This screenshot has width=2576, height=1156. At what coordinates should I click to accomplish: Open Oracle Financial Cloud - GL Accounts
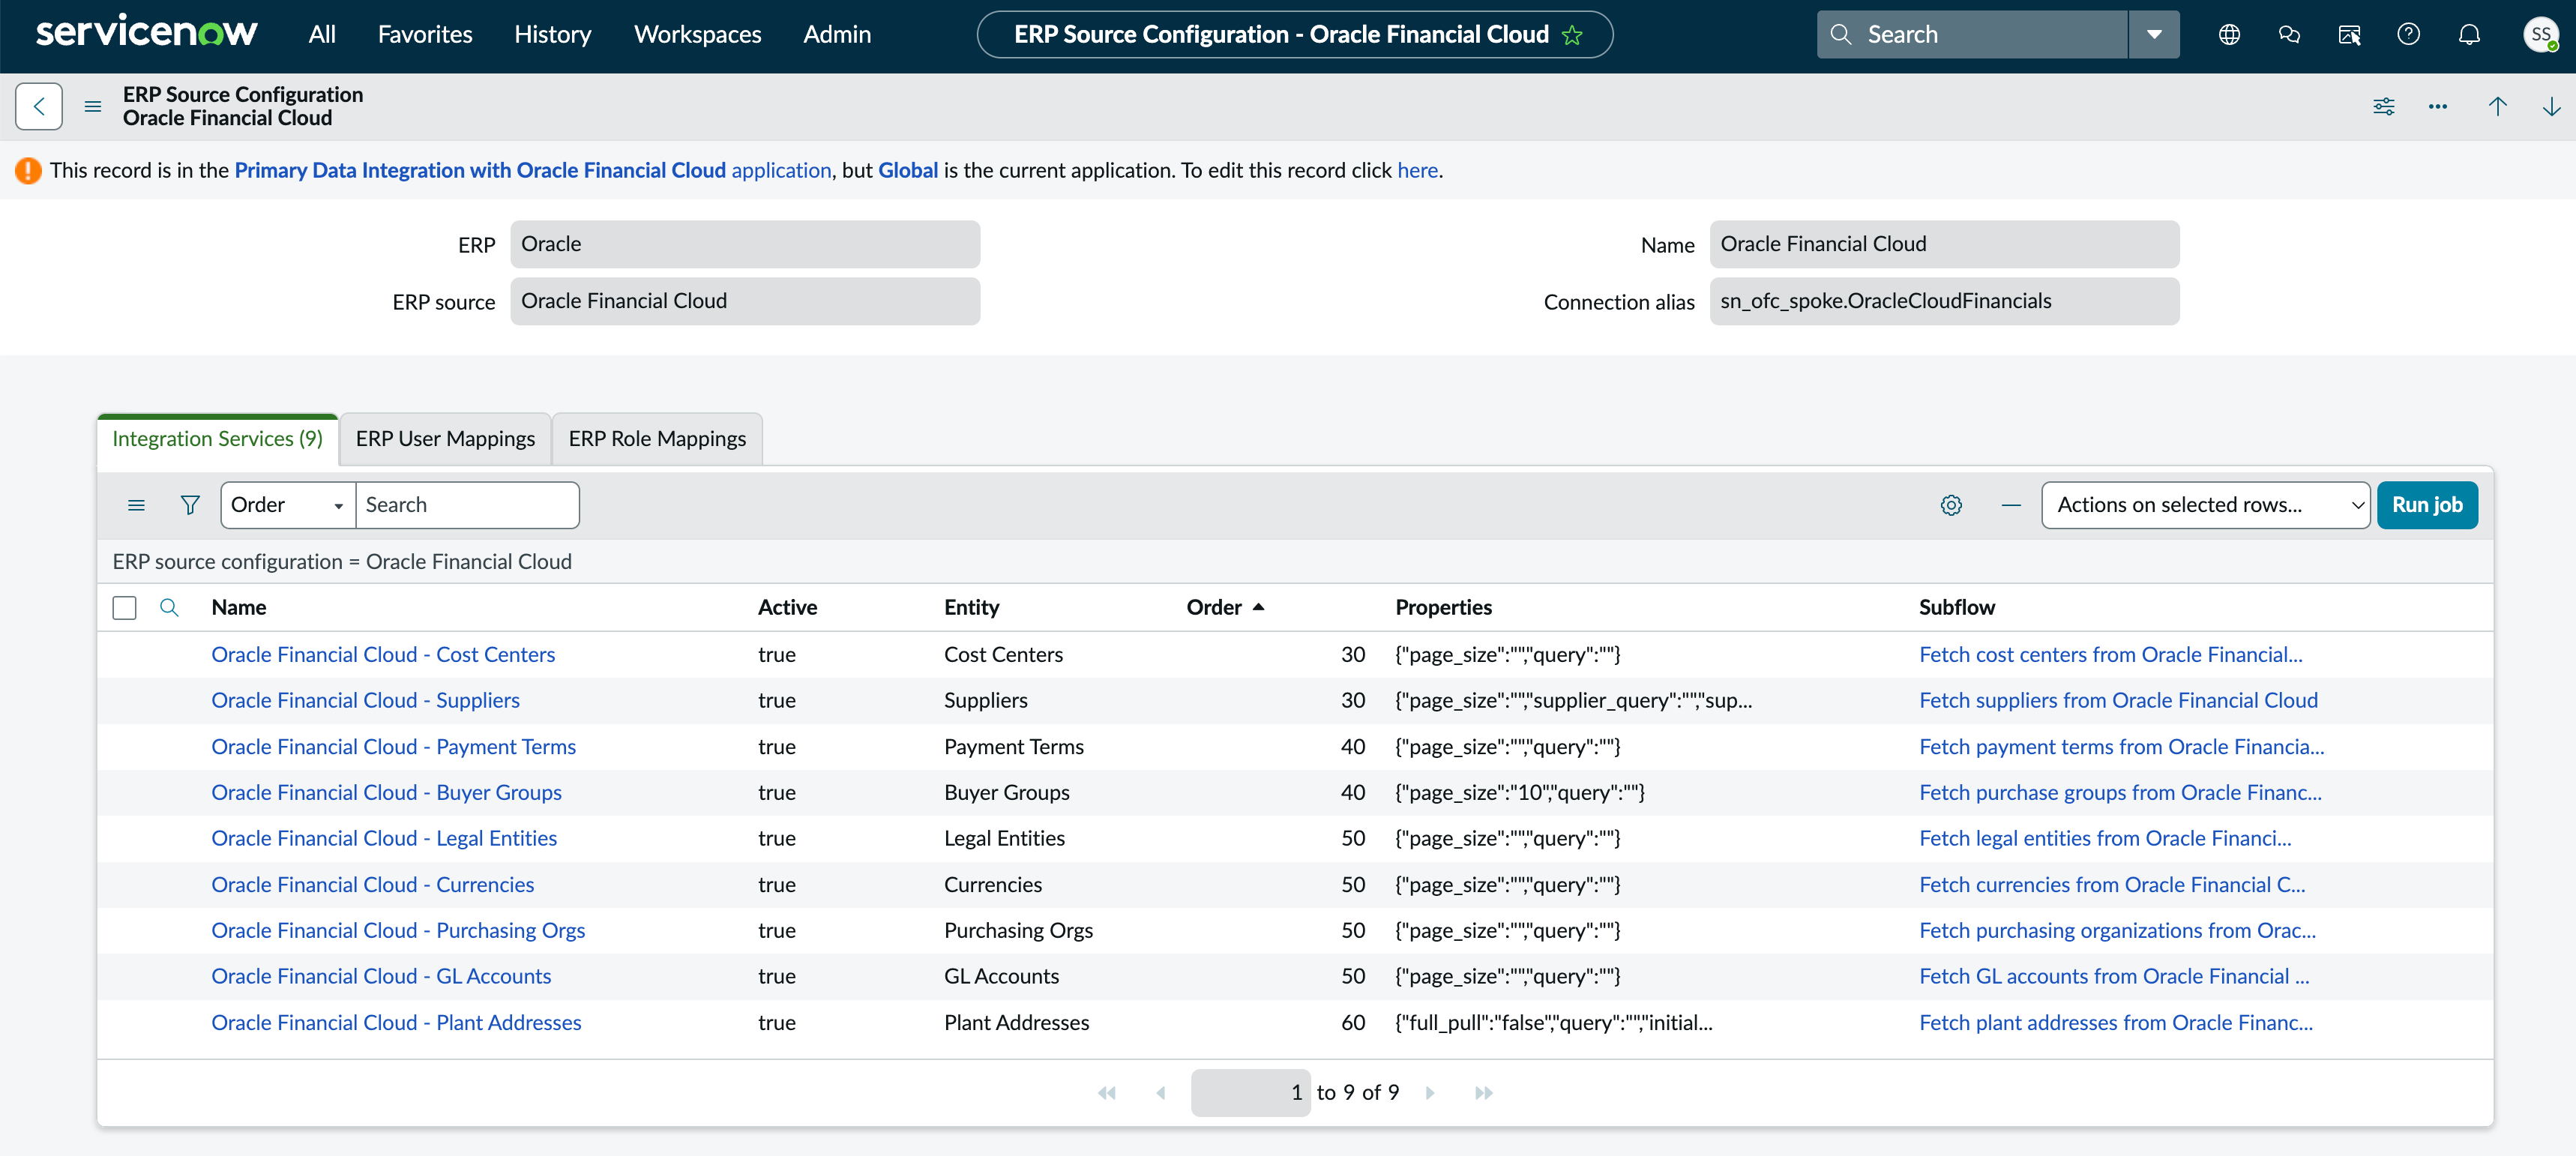point(381,976)
